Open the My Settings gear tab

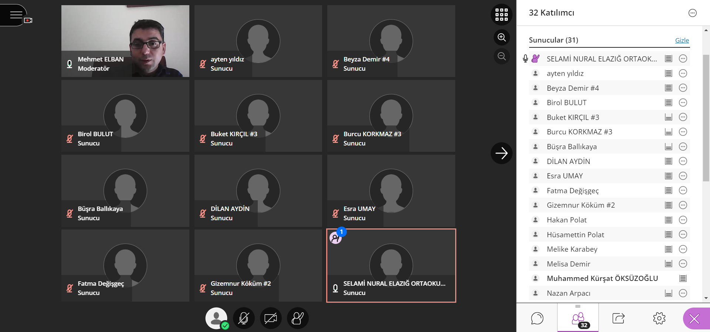(x=659, y=318)
